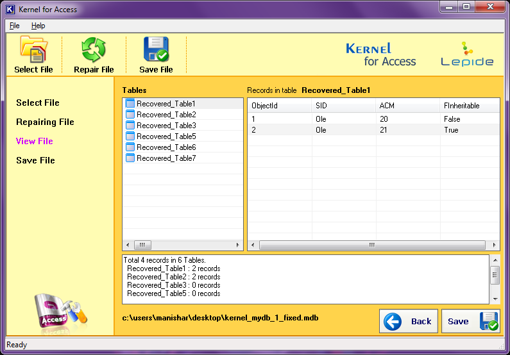Click the ACM value 20
The image size is (510, 355).
pyautogui.click(x=384, y=119)
